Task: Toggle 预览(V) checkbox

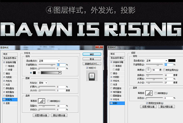Action: 87,68
